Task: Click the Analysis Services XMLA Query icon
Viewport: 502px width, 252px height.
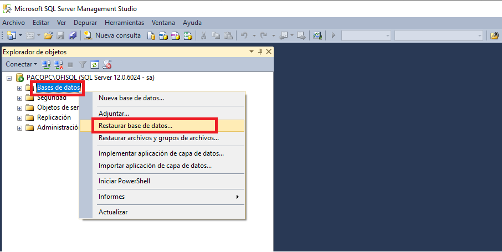Action: 188,35
